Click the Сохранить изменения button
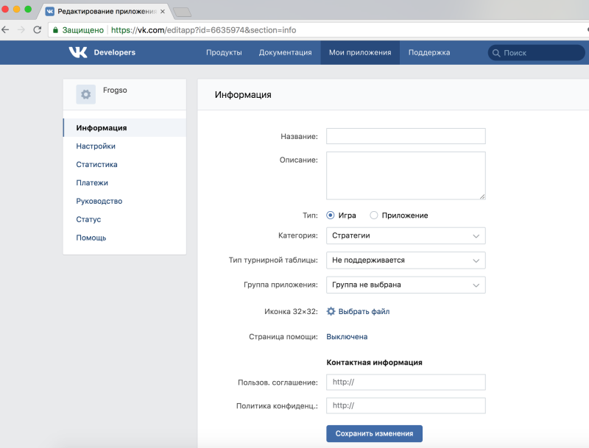This screenshot has width=589, height=448. 374,433
